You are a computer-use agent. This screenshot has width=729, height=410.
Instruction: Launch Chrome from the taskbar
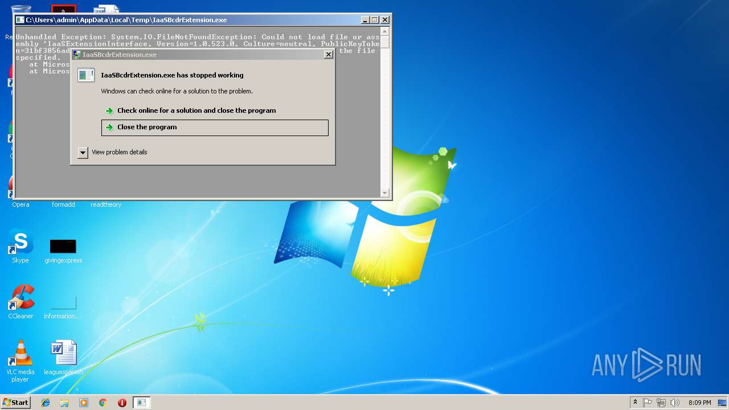103,403
